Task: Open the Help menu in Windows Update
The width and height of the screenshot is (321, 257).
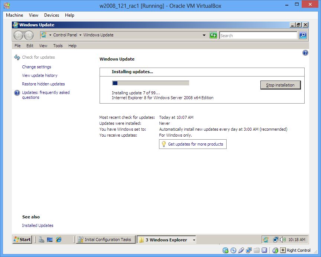Action: (72, 46)
